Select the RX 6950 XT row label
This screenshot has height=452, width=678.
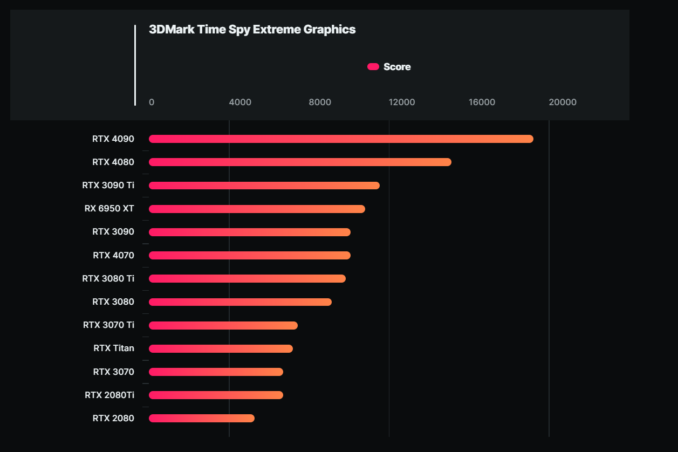(109, 209)
